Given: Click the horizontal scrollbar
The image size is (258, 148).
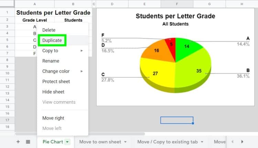Looking at the screenshot, I should point(80,134).
